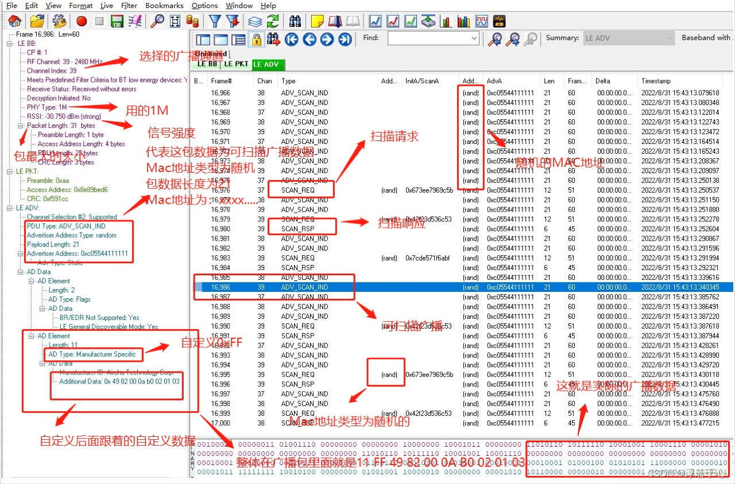
Task: Open the gear and wrench settings icon
Action: (x=60, y=21)
